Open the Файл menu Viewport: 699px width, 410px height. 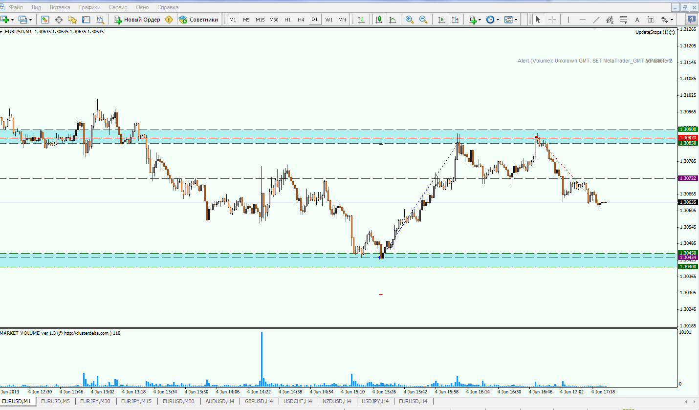[x=16, y=7]
